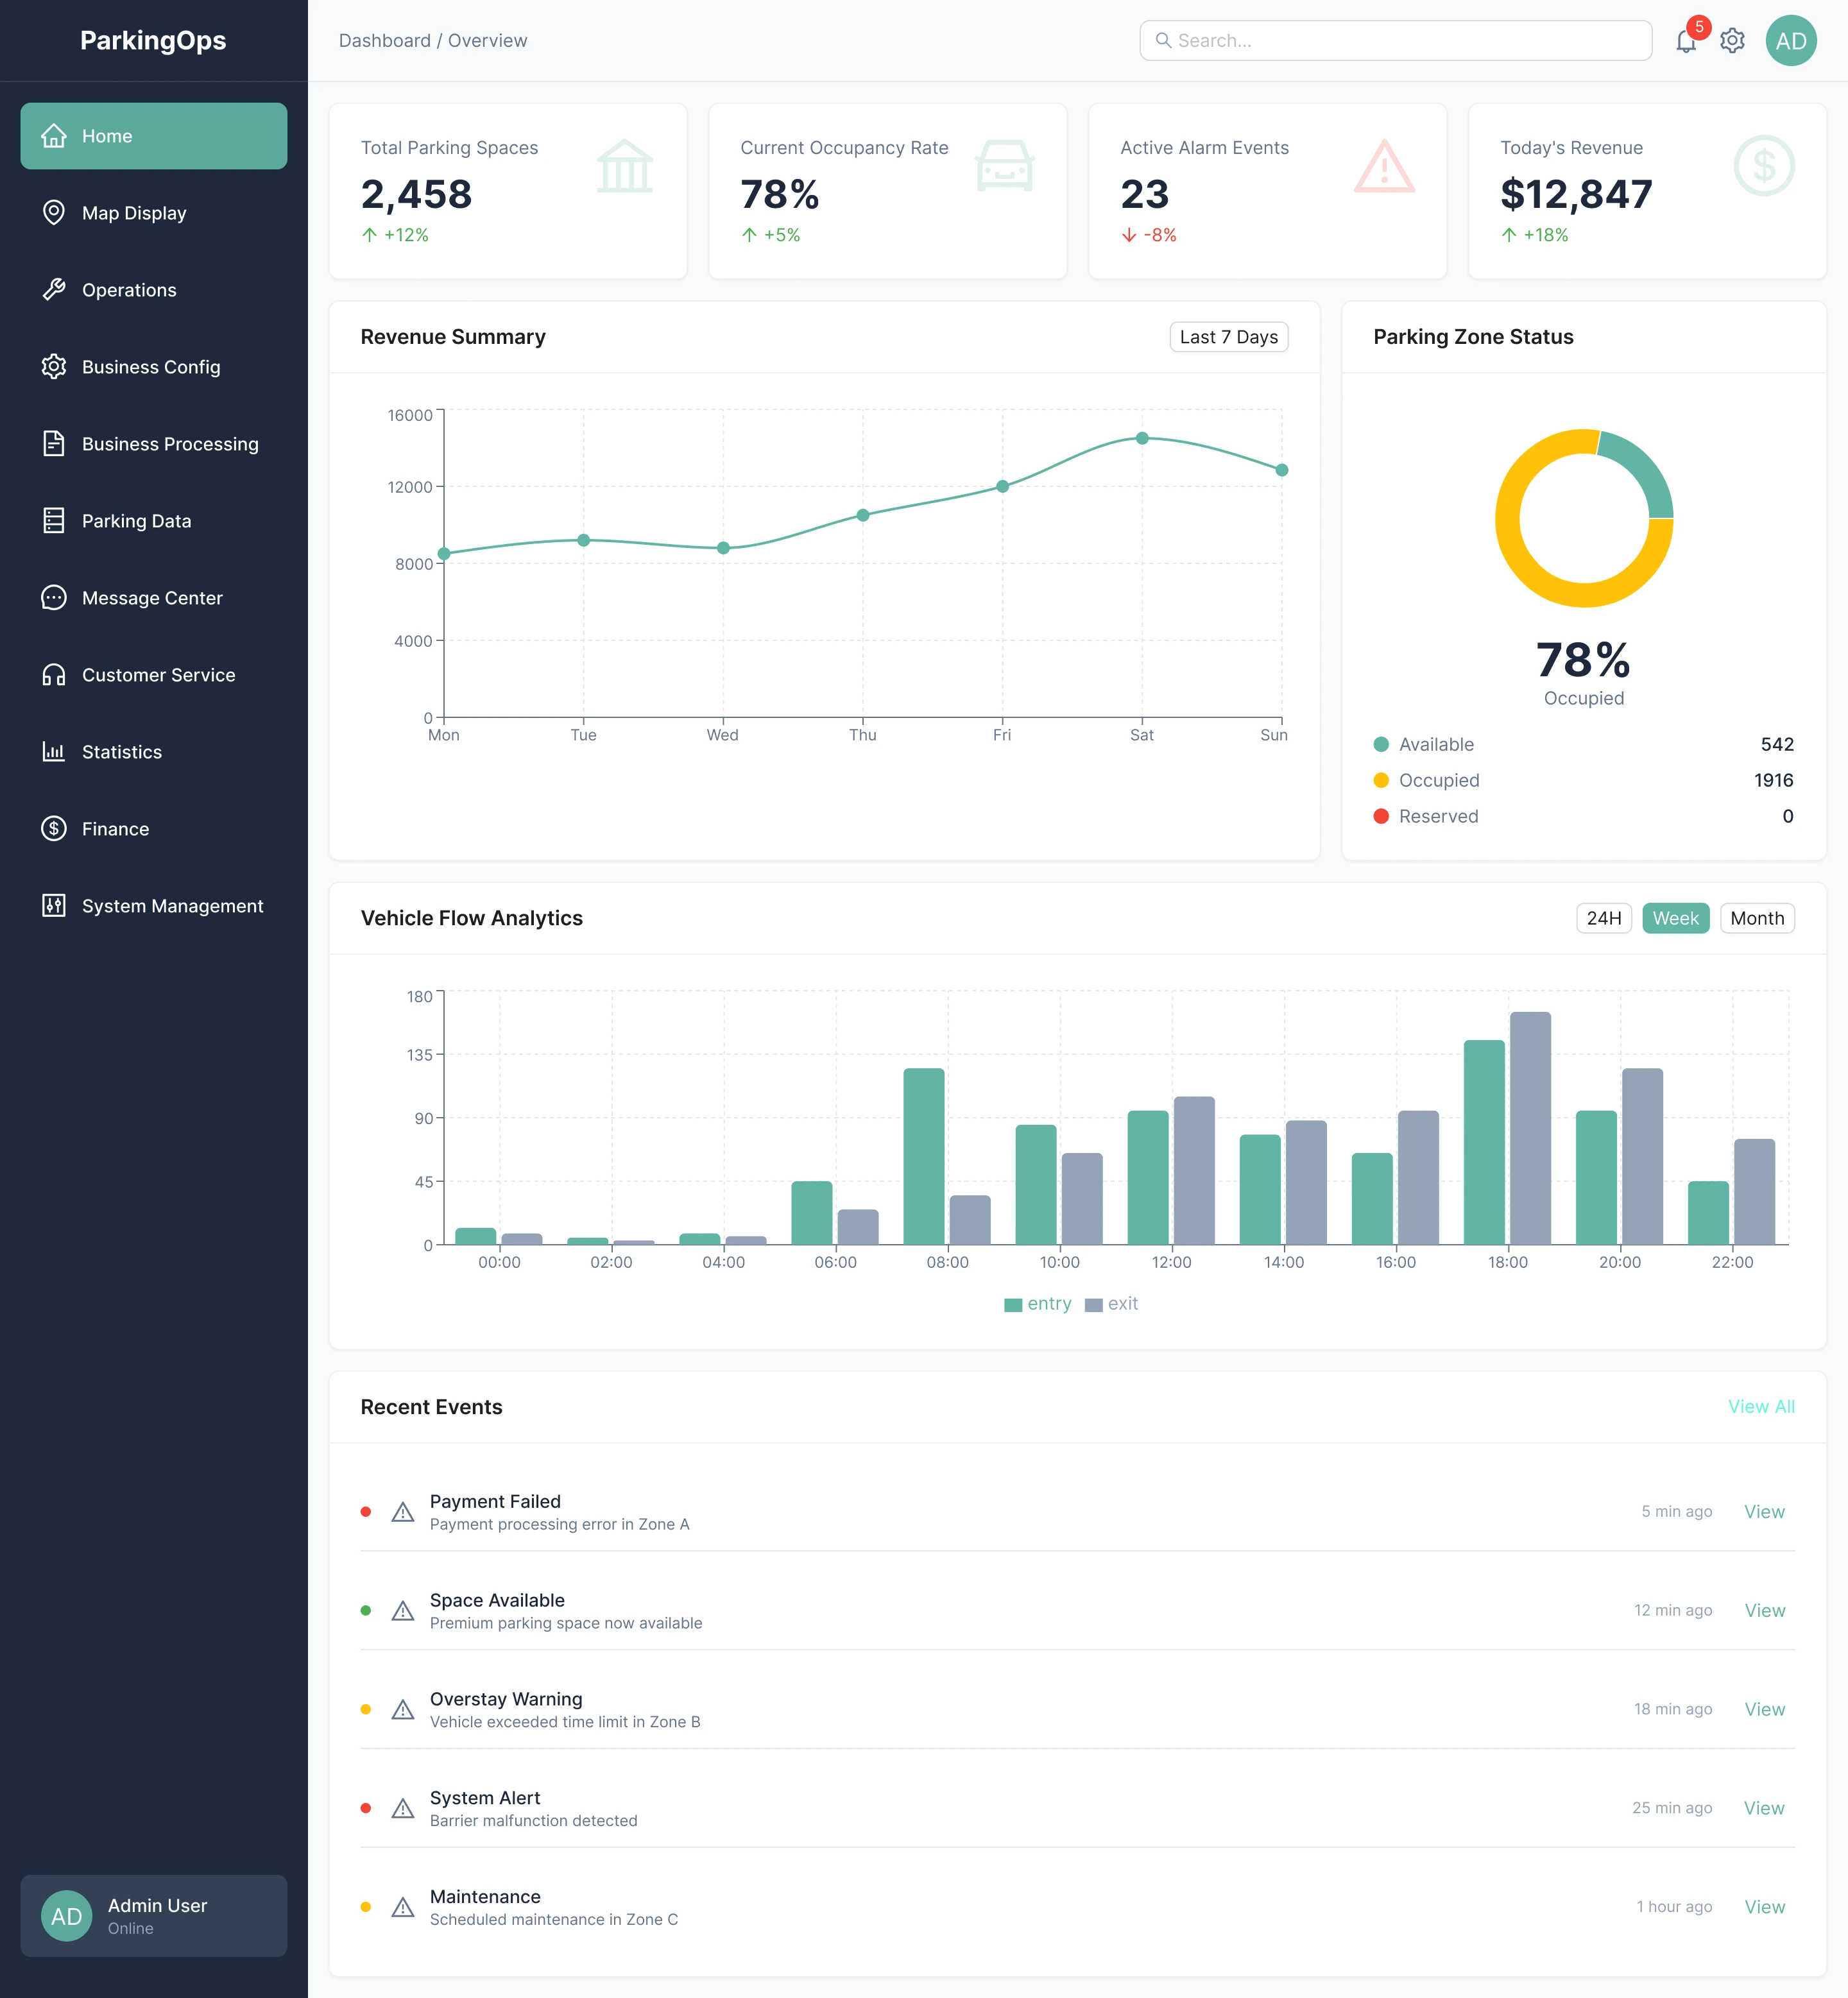This screenshot has height=1998, width=1848.
Task: Open the Last 7 Days selector
Action: [x=1228, y=337]
